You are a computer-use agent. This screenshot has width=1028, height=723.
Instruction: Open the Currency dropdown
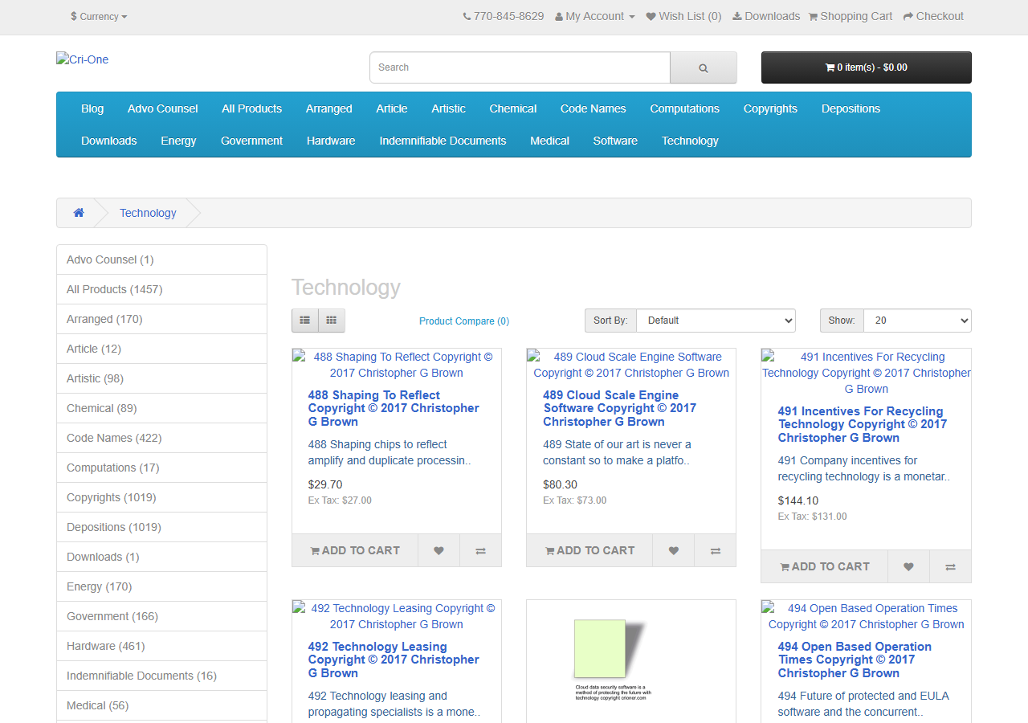[99, 16]
